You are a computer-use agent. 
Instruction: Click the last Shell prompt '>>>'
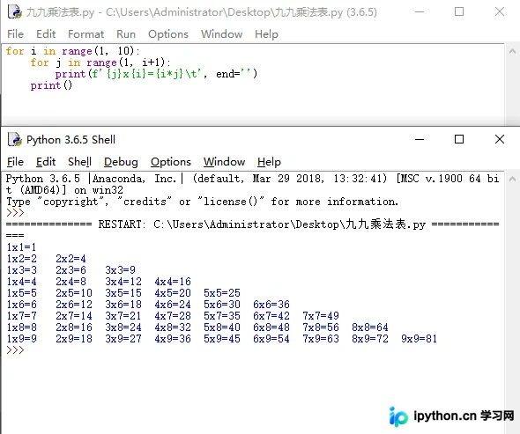click(x=15, y=350)
